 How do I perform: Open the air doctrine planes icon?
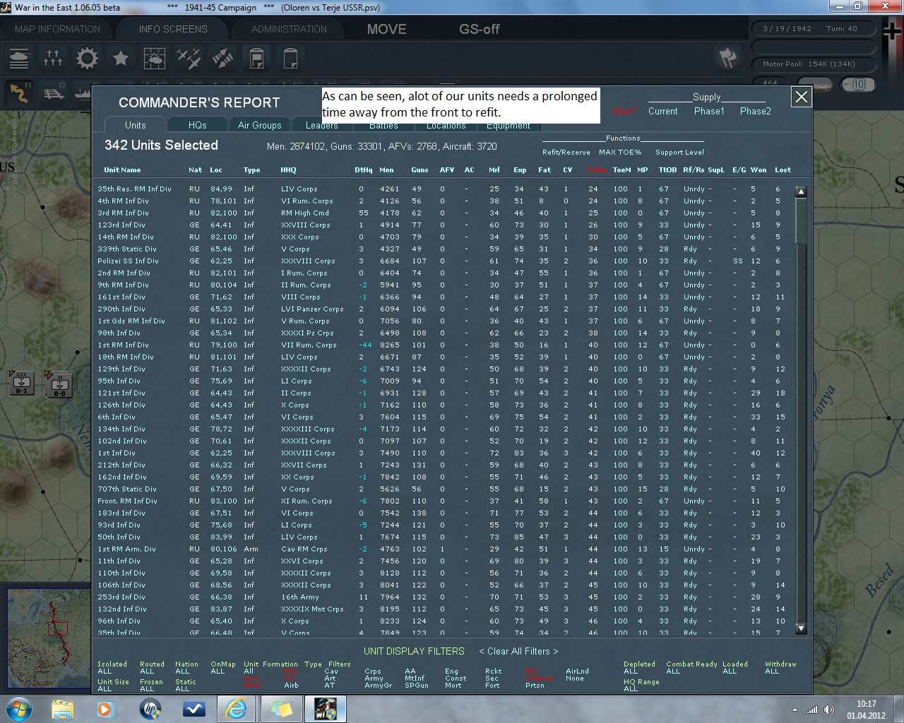189,58
